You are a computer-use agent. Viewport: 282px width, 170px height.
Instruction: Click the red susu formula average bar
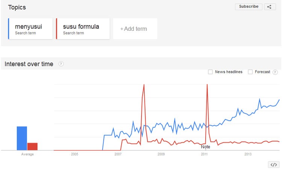[32, 146]
